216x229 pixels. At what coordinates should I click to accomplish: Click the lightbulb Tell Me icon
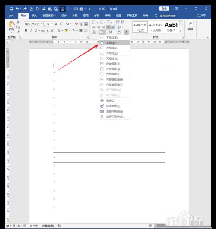click(156, 16)
